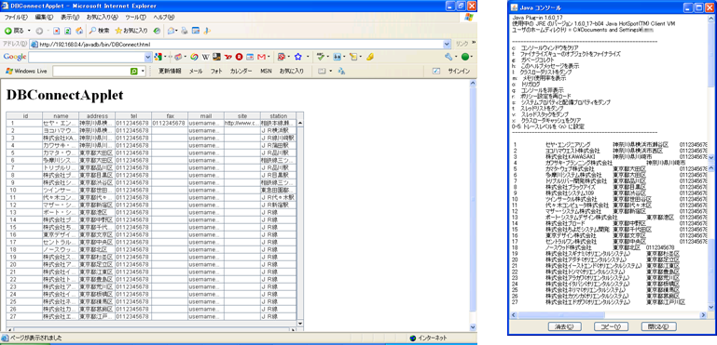This screenshot has width=717, height=345.
Task: Open the Search (検索) toolbar button
Action: click(99, 31)
